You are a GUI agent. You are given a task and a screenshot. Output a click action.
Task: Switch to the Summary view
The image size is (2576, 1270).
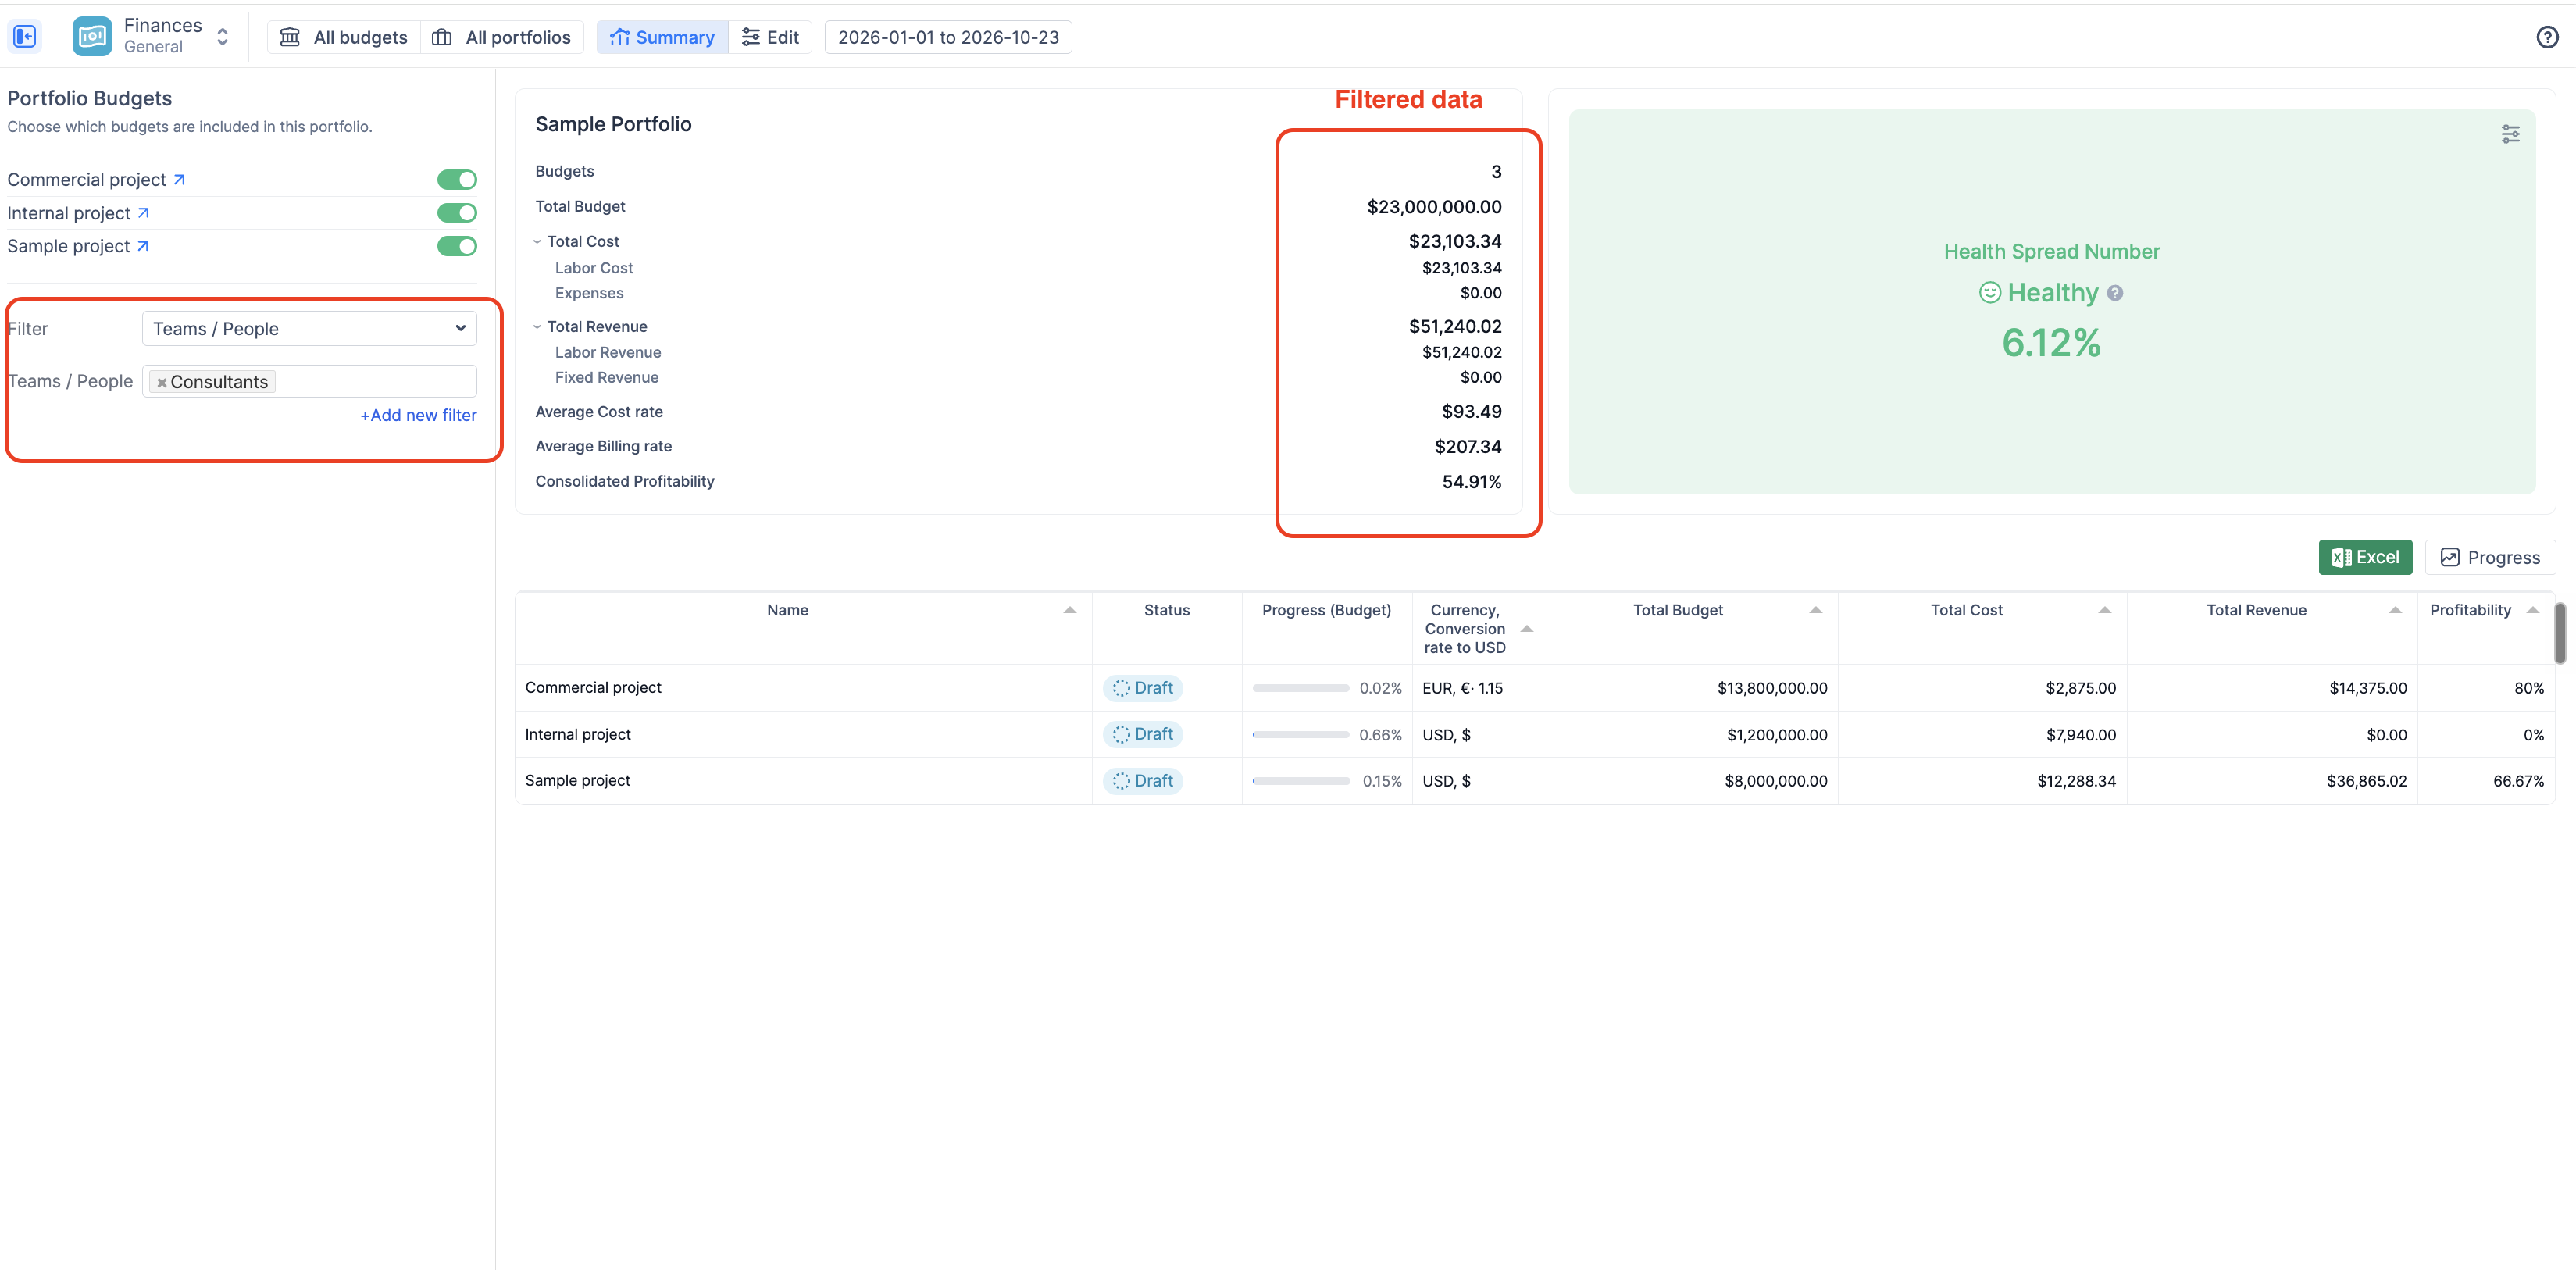pos(662,37)
